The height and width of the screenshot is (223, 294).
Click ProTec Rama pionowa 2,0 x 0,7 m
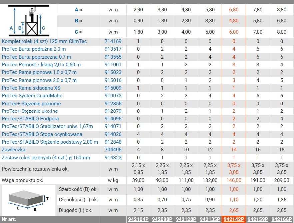(39, 80)
